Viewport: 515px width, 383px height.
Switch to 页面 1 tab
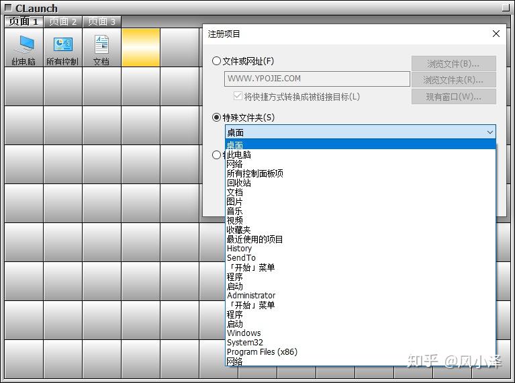pyautogui.click(x=24, y=22)
